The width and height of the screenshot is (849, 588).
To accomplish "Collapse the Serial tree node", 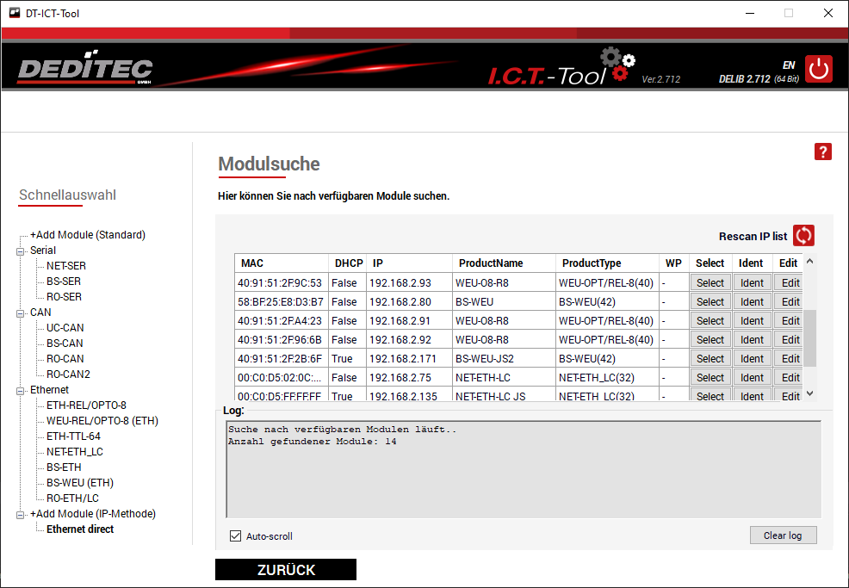I will 19,251.
